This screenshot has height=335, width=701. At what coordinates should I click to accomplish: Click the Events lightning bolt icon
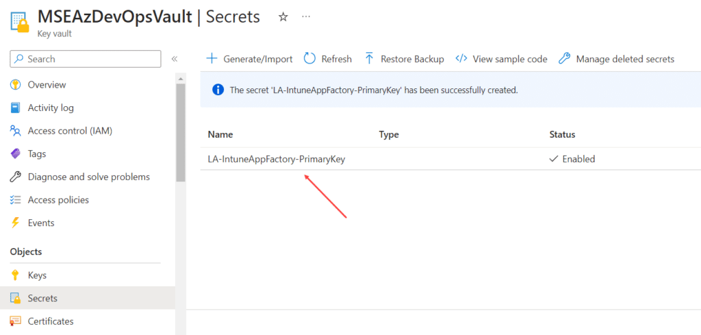[x=15, y=223]
